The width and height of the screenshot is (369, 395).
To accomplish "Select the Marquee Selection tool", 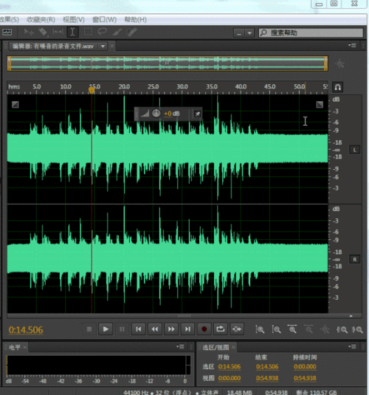I will point(88,32).
